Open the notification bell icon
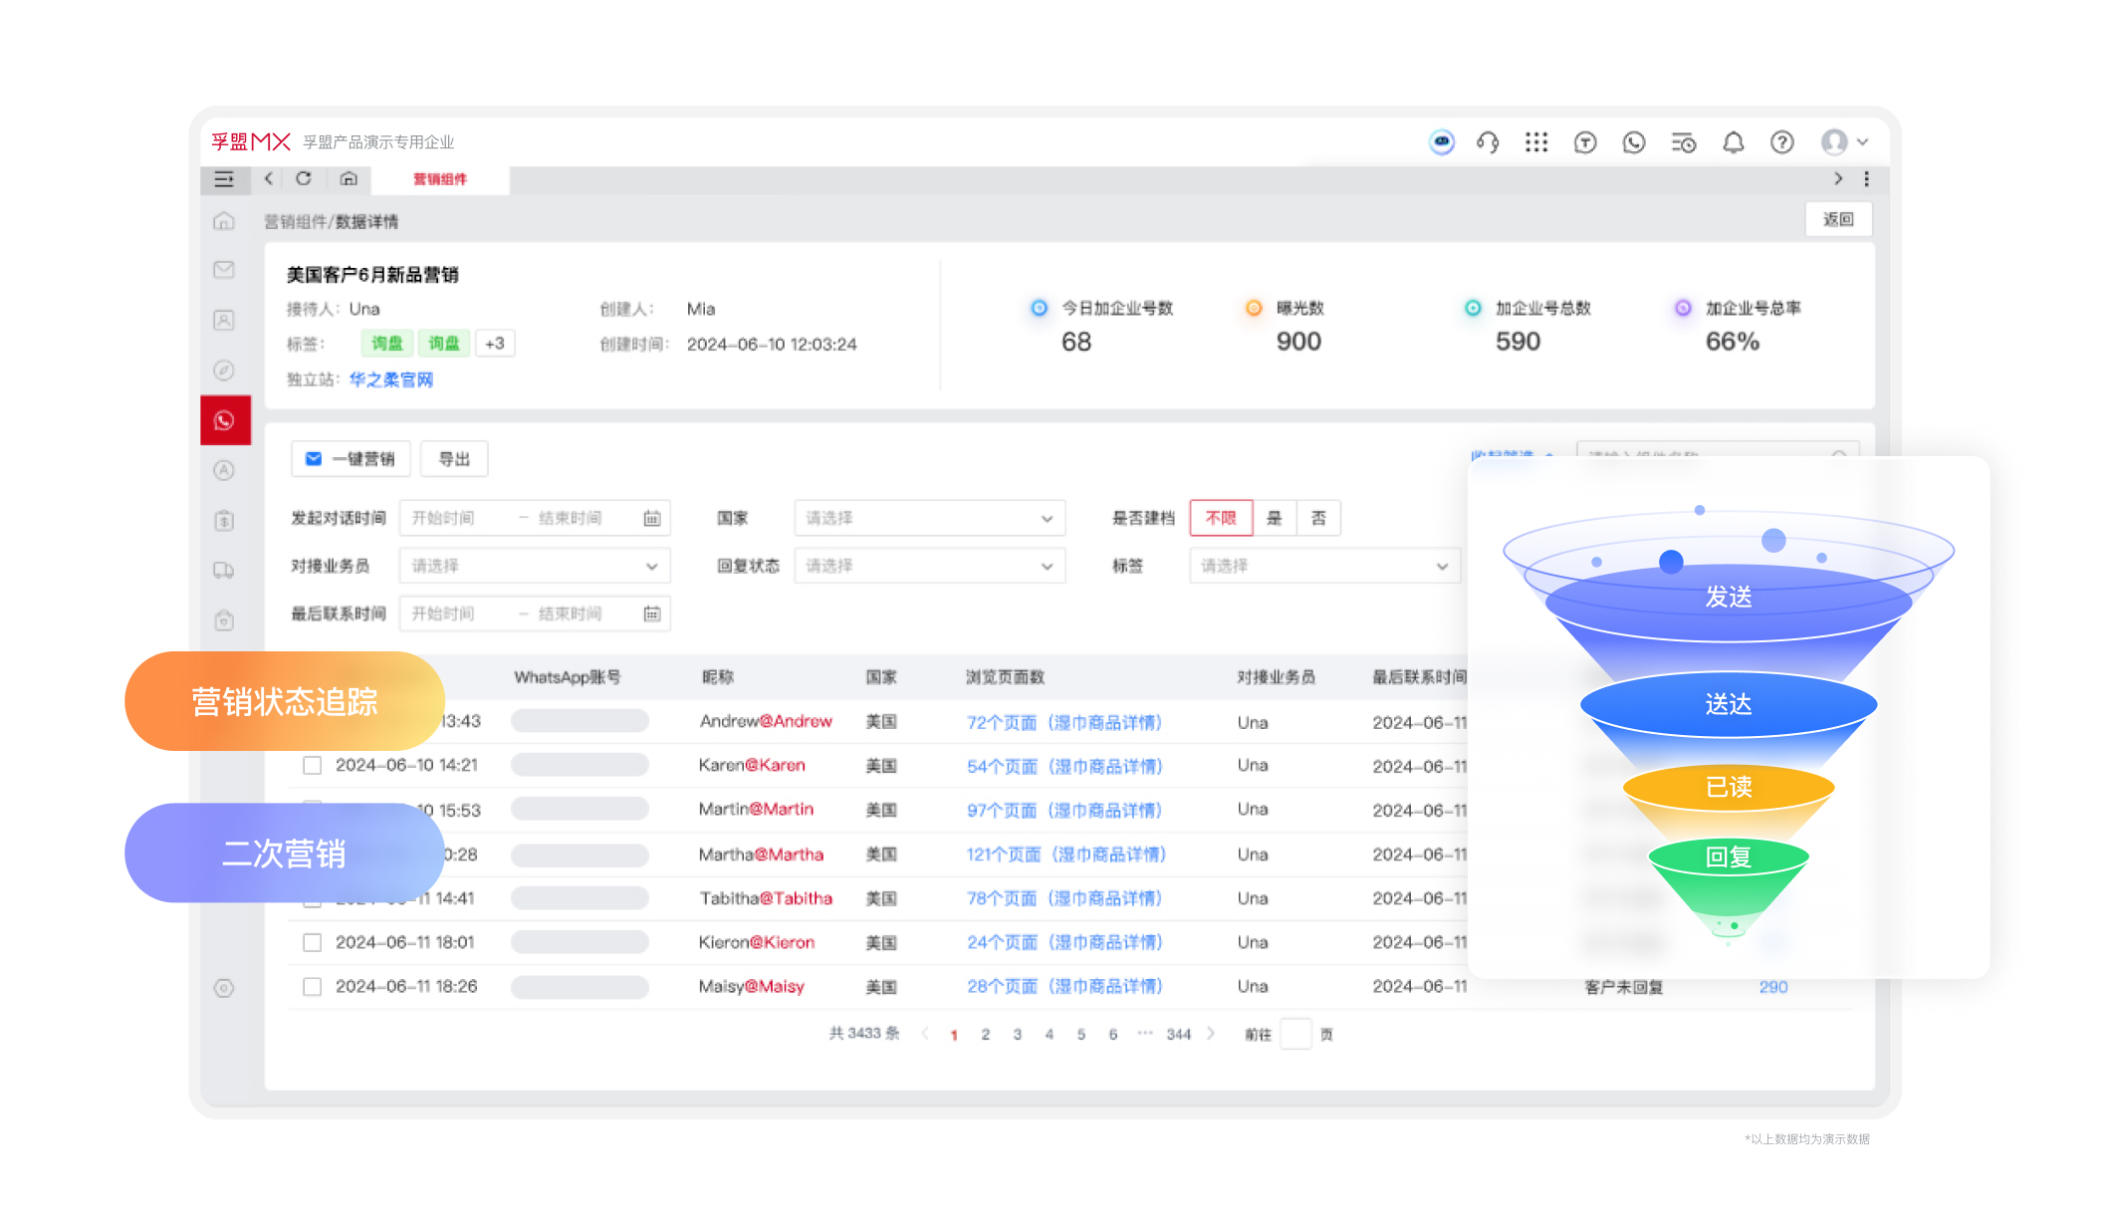Viewport: 2115px width, 1225px height. pyautogui.click(x=1733, y=142)
